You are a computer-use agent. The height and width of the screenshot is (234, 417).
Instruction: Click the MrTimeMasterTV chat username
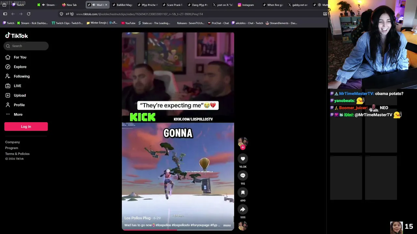(356, 94)
